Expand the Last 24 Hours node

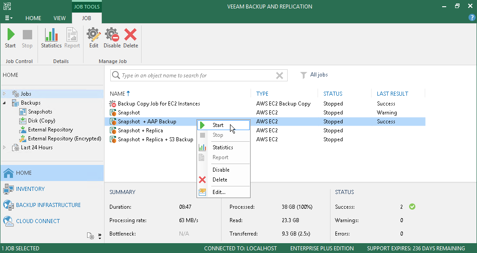pyautogui.click(x=4, y=148)
